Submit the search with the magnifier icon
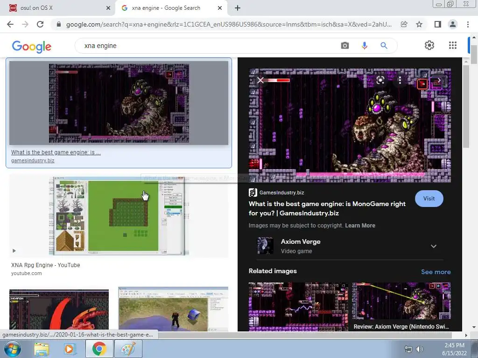Viewport: 478px width, 358px height. (x=384, y=46)
